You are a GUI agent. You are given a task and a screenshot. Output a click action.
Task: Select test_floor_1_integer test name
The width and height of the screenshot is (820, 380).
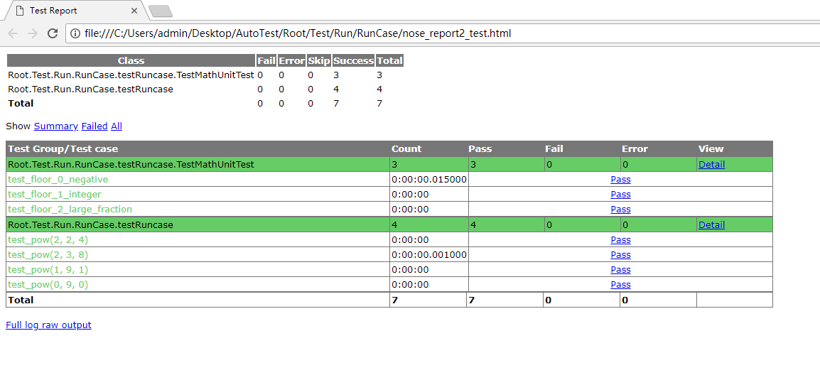tap(55, 195)
